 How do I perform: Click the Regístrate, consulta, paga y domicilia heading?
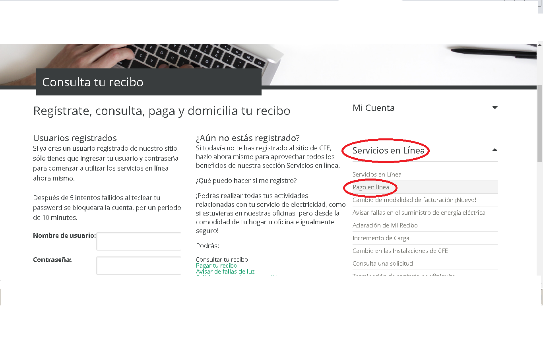tap(162, 111)
